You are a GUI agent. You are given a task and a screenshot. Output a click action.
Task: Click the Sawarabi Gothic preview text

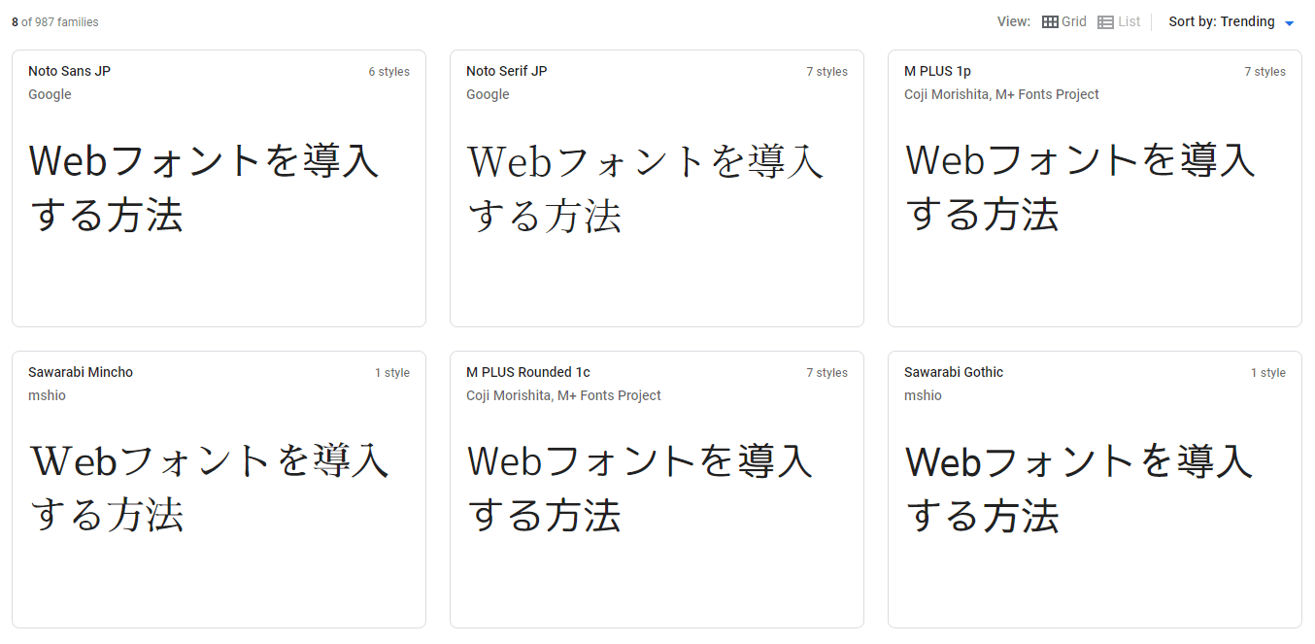pyautogui.click(x=1079, y=488)
